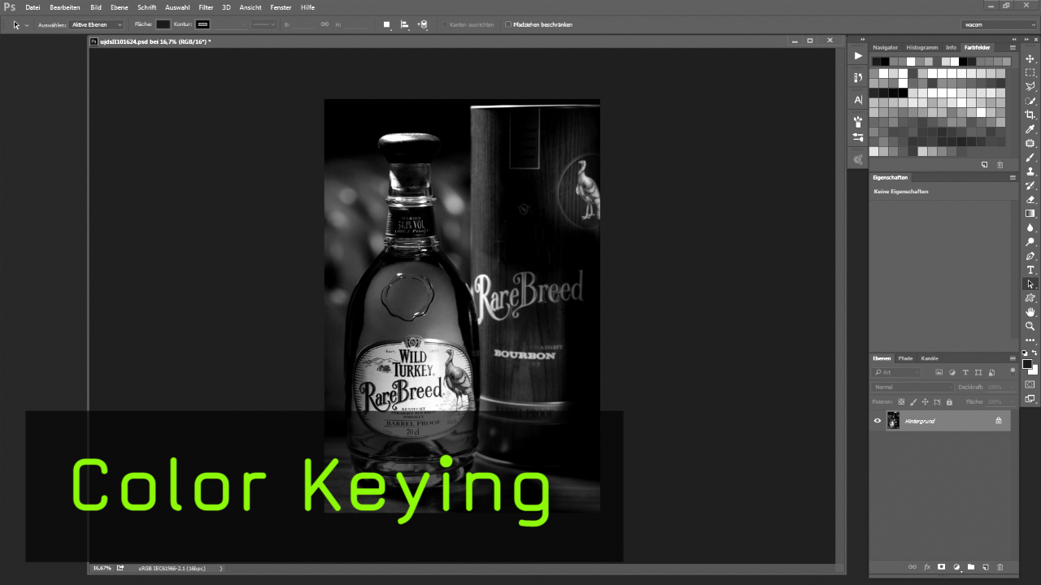This screenshot has width=1041, height=585.
Task: Select the Hand tool
Action: pos(1030,312)
